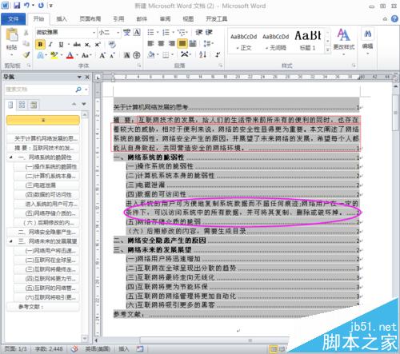400x354 pixels.
Task: Click the Format Painter brush icon
Action: click(26, 55)
